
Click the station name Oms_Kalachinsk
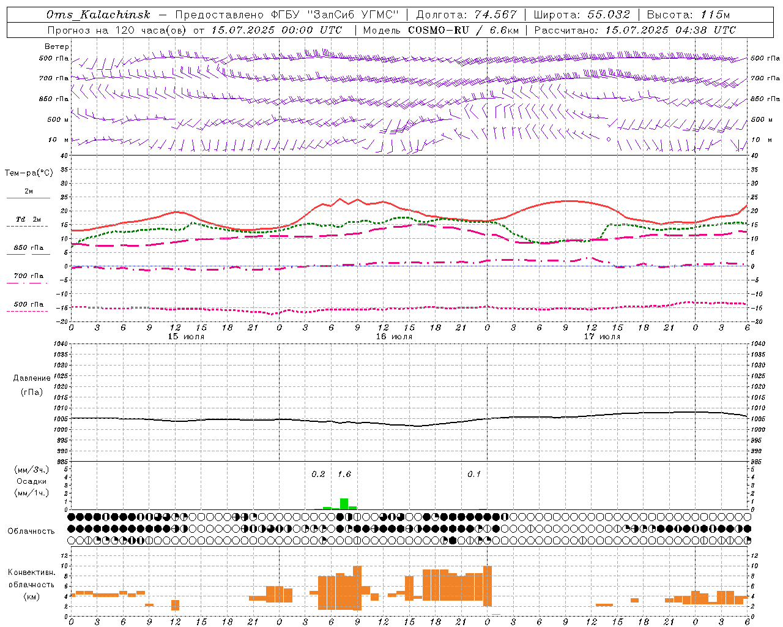(x=98, y=15)
